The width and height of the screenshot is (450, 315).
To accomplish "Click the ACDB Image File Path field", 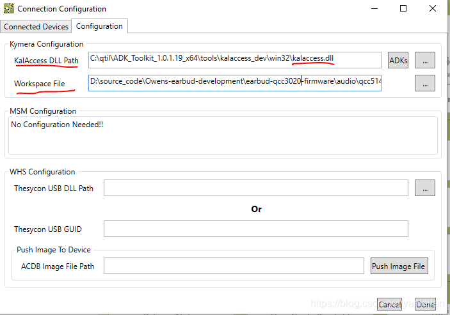I will [x=234, y=266].
